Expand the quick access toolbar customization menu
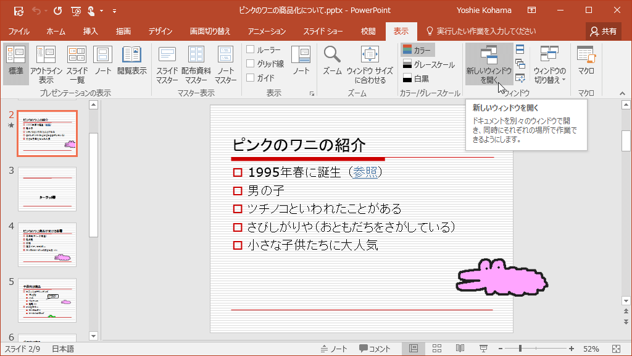 coord(115,11)
